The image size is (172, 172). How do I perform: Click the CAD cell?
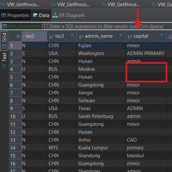click(x=146, y=140)
